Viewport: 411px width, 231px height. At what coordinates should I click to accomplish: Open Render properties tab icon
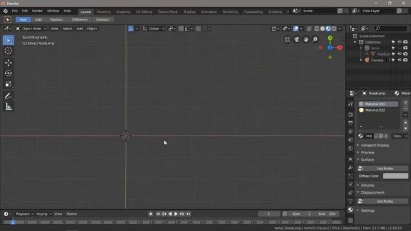click(x=351, y=114)
